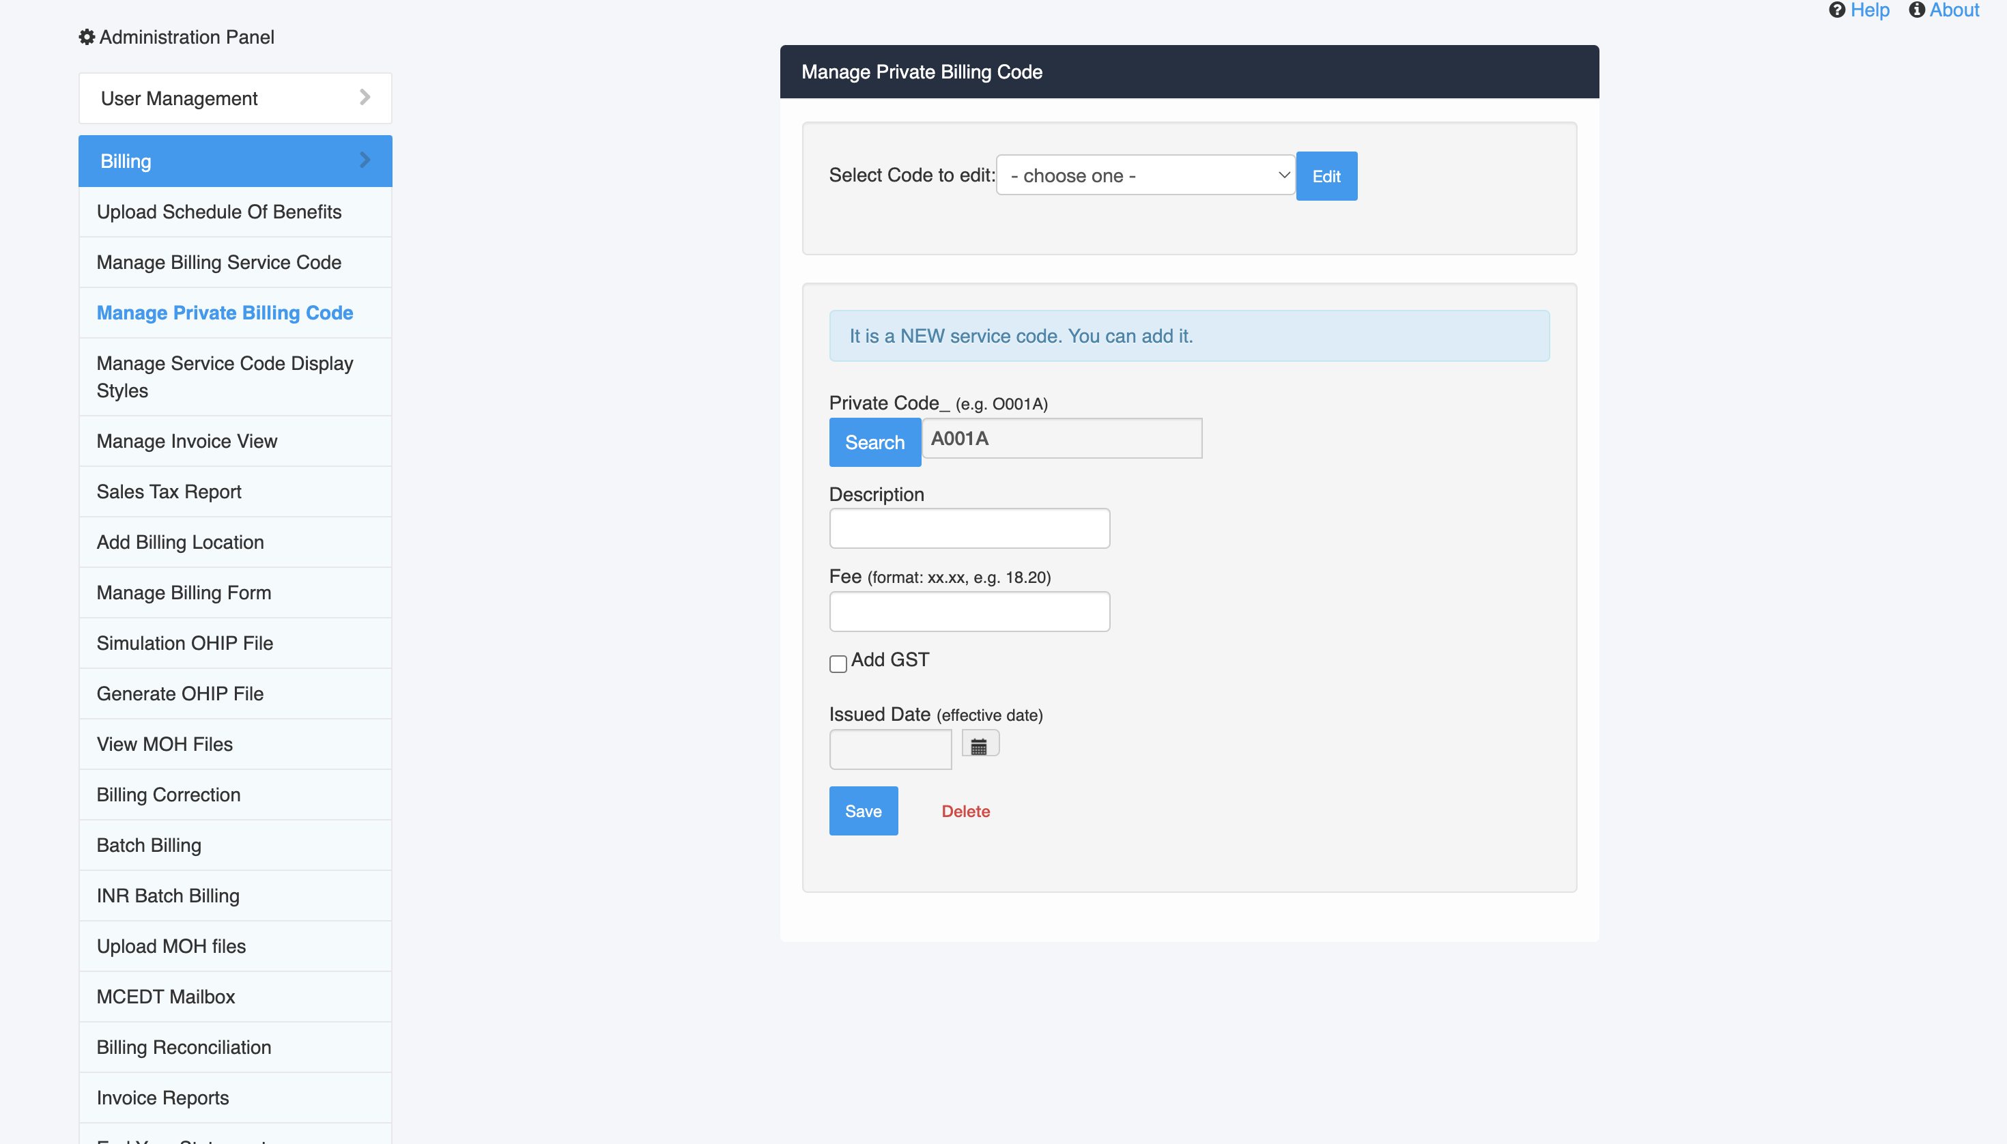Viewport: 2007px width, 1144px height.
Task: Click into the Description text field
Action: 969,528
